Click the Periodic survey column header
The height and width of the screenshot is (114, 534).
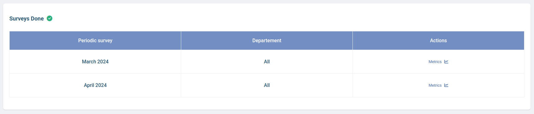tap(95, 40)
